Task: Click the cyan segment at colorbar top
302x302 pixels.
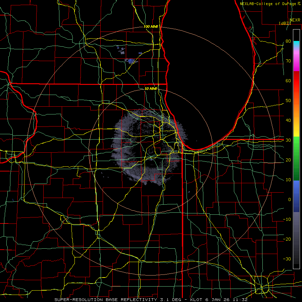Action: (x=296, y=44)
